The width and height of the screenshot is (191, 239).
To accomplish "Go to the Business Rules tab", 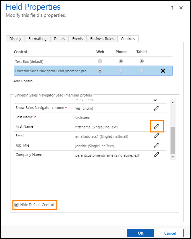I will point(102,39).
